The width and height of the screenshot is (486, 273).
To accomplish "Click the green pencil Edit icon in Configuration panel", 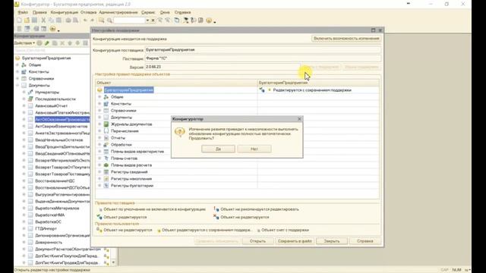I will pyautogui.click(x=47, y=43).
